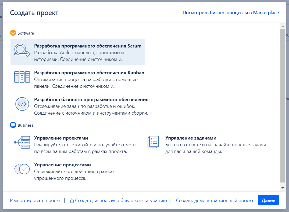This screenshot has width=289, height=212.
Task: Click the task management checklist icon
Action: 153,142
